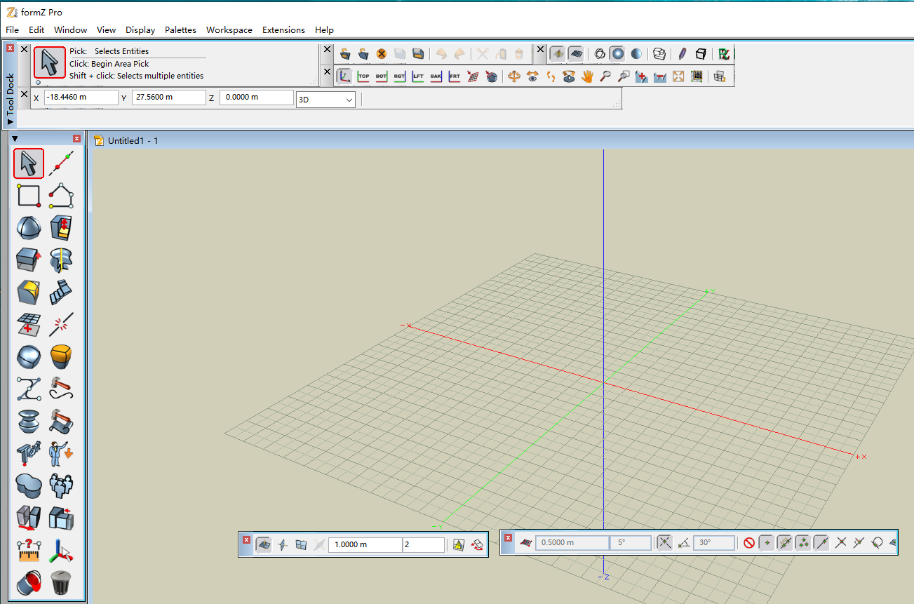Click the measure ruler tool
The image size is (914, 604).
28,551
